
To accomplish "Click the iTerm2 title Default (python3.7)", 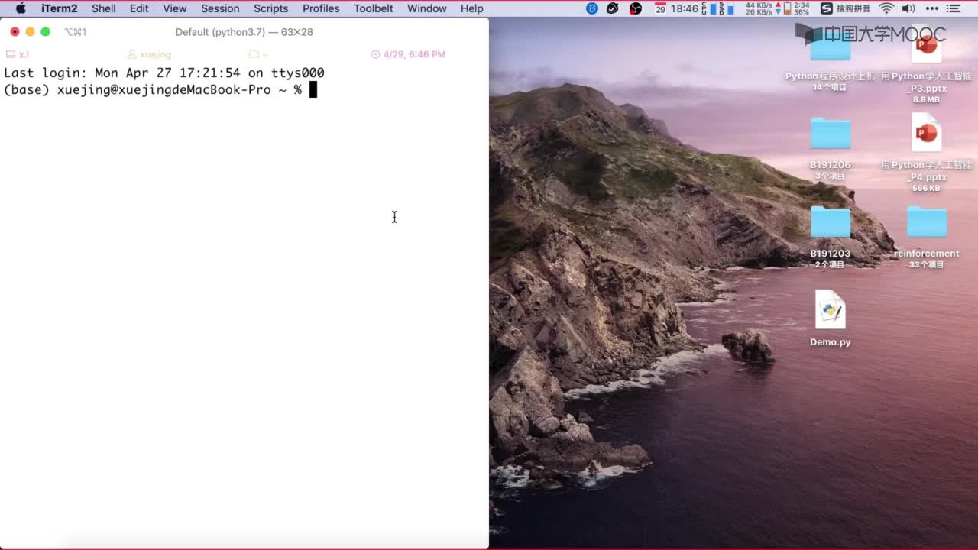I will click(244, 32).
